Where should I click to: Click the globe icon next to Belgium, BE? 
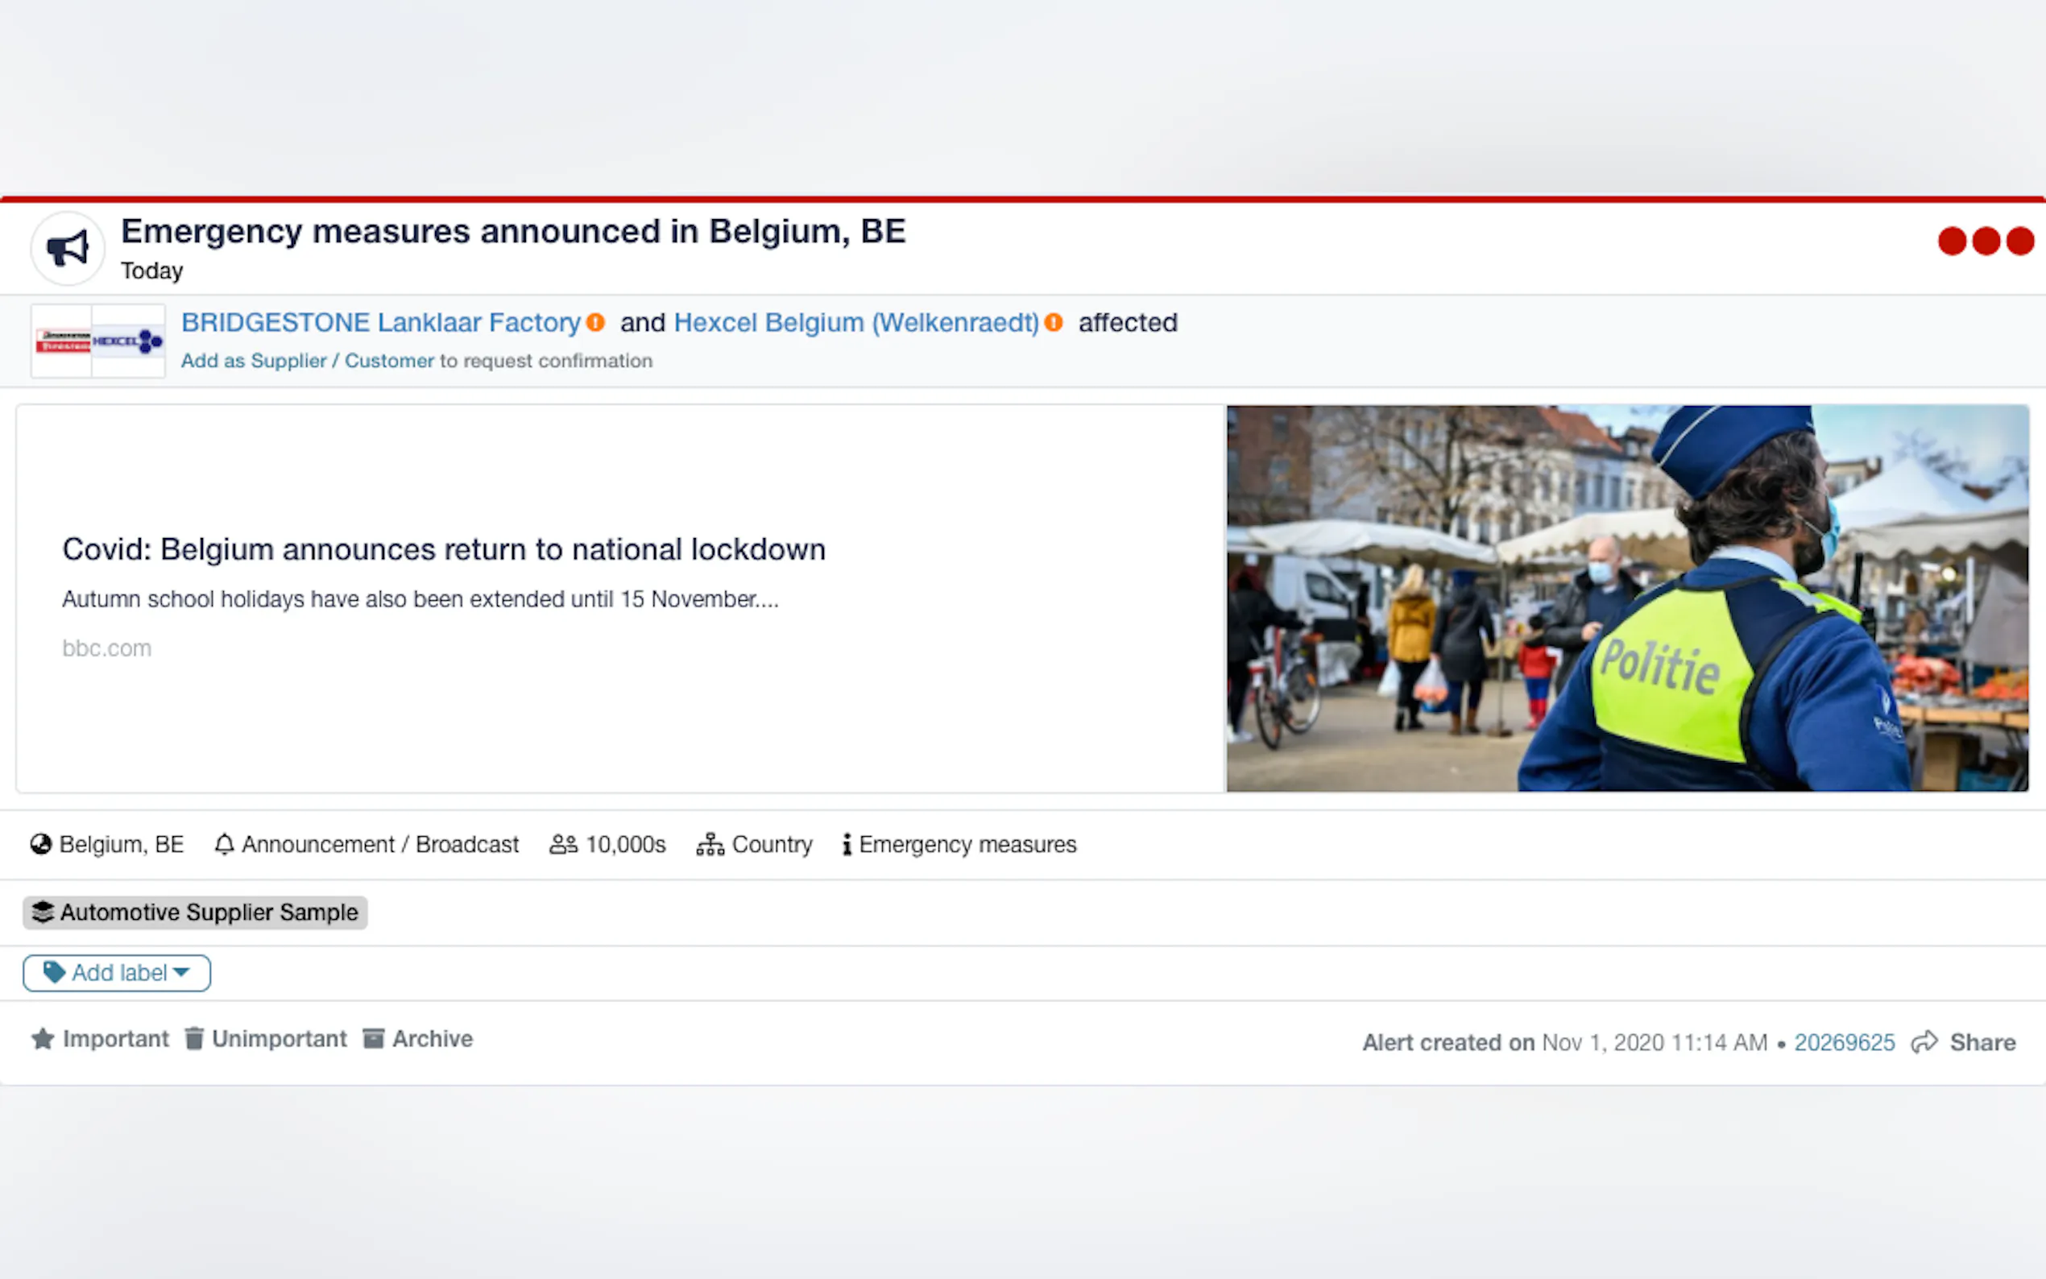(40, 844)
